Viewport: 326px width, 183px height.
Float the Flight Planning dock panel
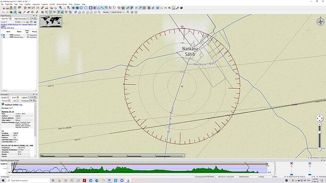tap(34, 16)
